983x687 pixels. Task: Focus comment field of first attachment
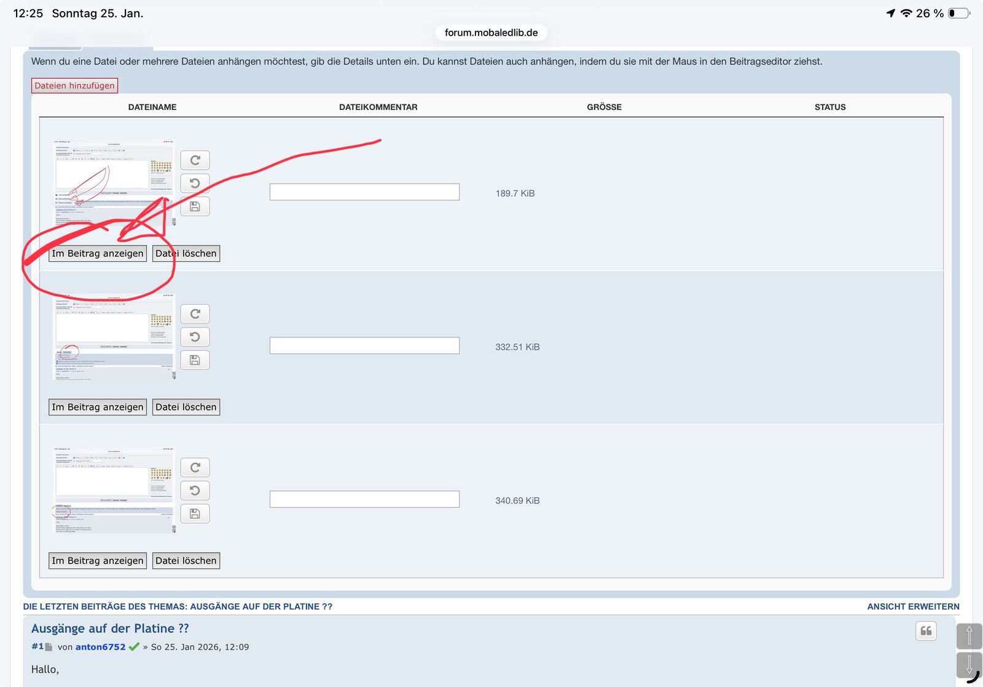[364, 192]
